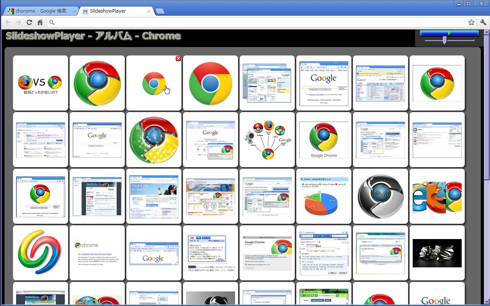The height and width of the screenshot is (306, 490).
Task: Open the thumbnail captioned 'Google Chrome'
Action: pyautogui.click(x=324, y=140)
